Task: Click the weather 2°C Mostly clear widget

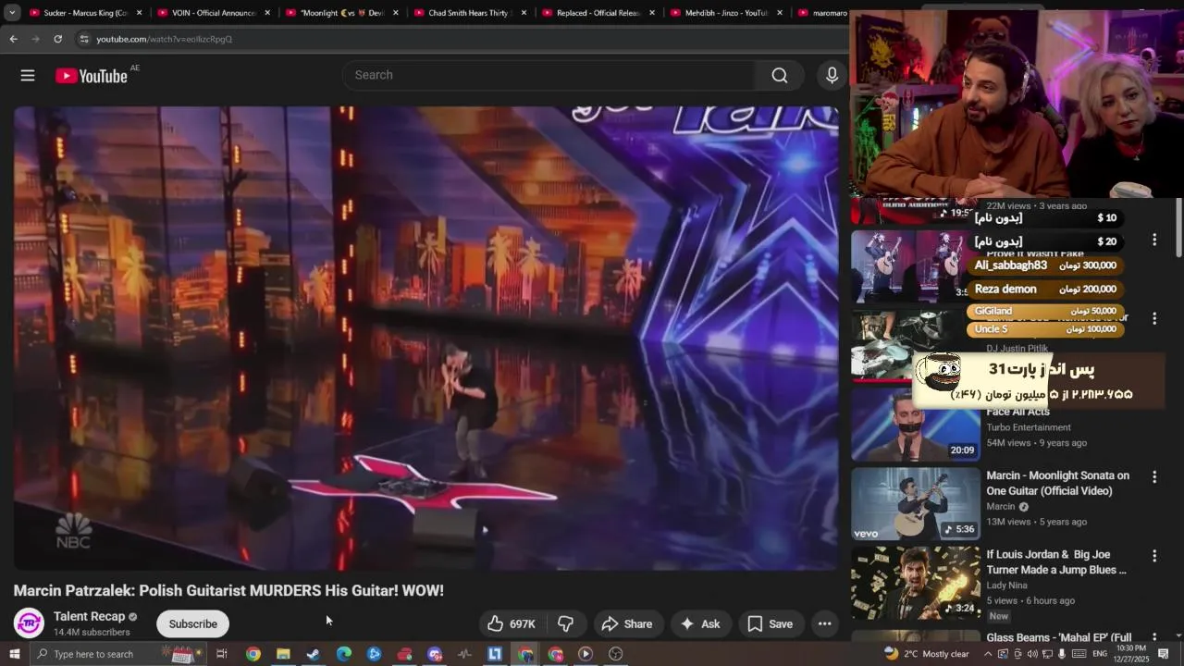Action: (926, 654)
